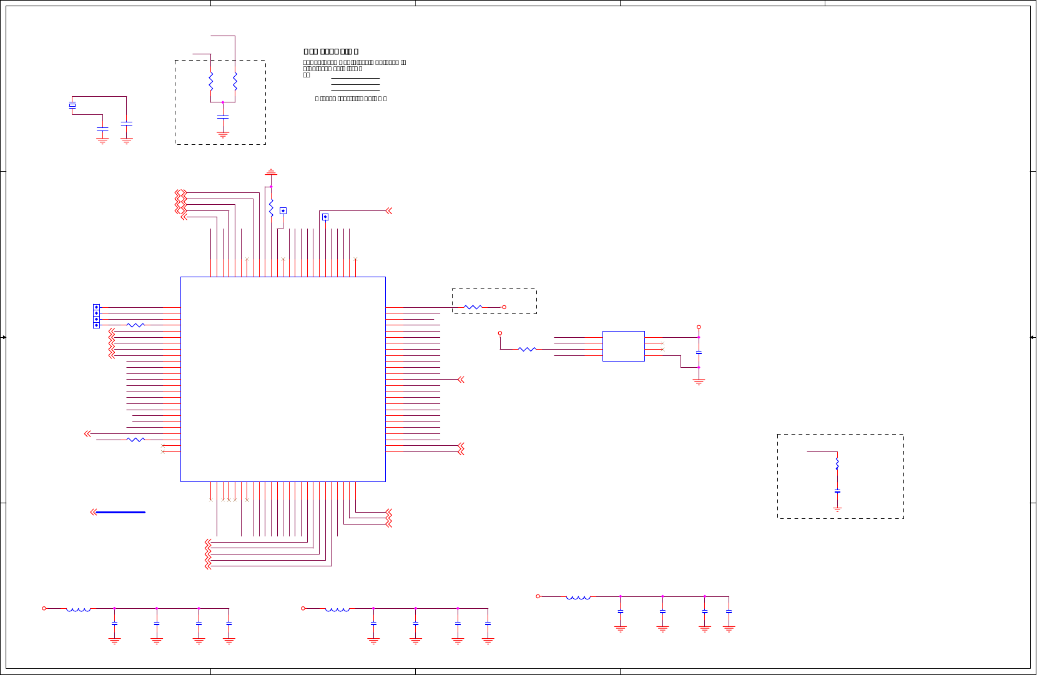This screenshot has height=675, width=1037.
Task: Click the resistor in lower-right dashed box
Action: click(x=837, y=464)
